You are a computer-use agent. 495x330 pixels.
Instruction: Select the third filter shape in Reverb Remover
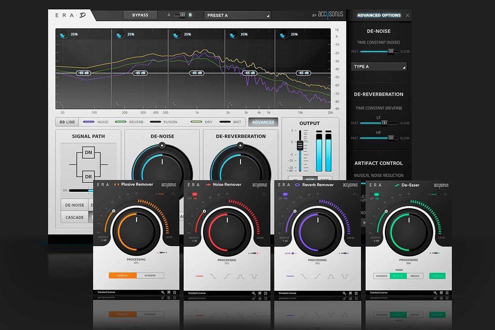[317, 276]
